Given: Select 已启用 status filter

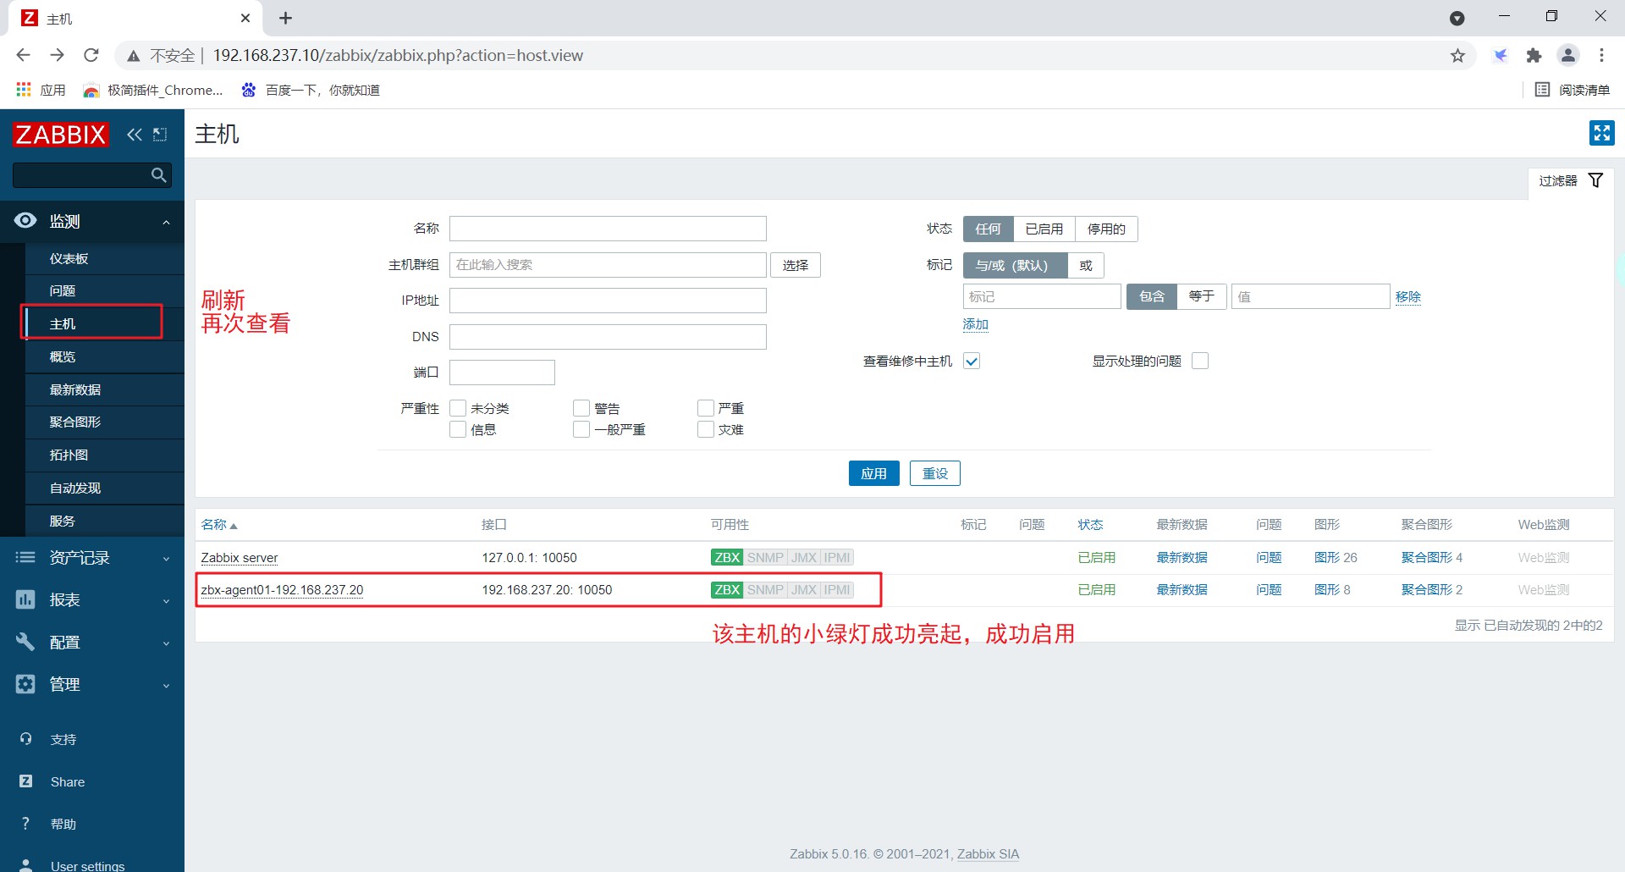Looking at the screenshot, I should [x=1044, y=229].
